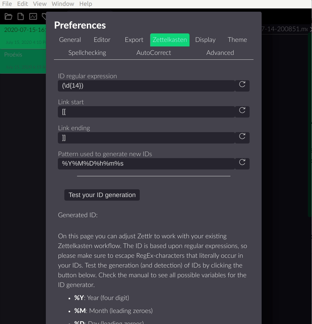This screenshot has height=324, width=312.
Task: Open the Editor preferences tab
Action: [102, 40]
